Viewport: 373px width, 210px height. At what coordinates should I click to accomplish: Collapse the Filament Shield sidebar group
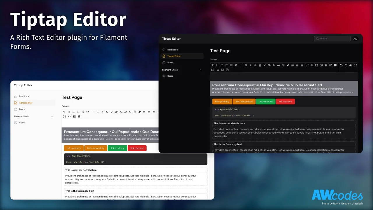pos(200,70)
